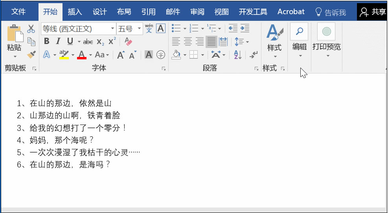Switch to the 设计 tab

[x=99, y=12]
